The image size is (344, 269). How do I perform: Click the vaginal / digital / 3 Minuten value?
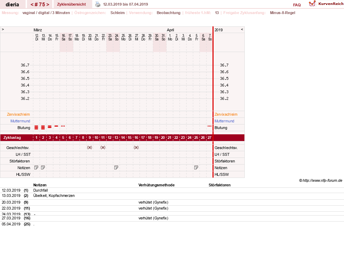point(46,13)
